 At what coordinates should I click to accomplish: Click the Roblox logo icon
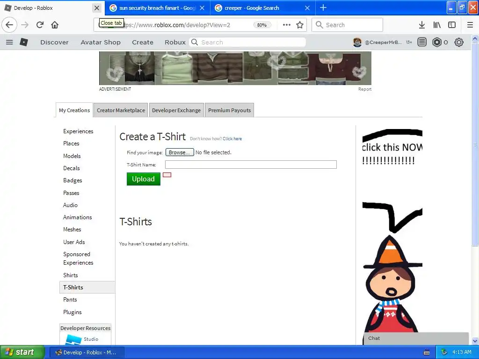pos(24,42)
